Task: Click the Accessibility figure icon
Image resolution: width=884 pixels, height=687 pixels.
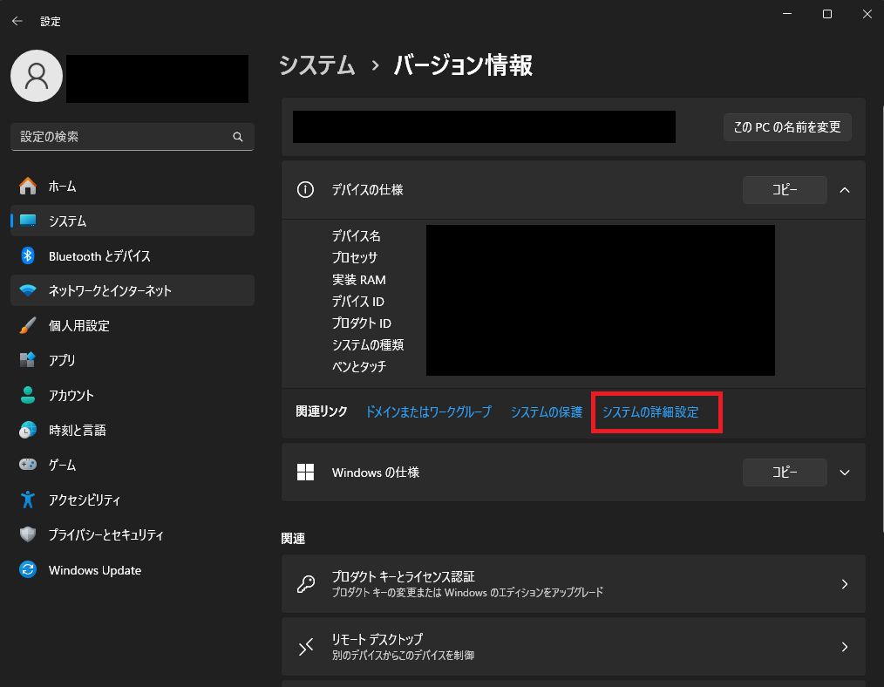Action: [28, 500]
